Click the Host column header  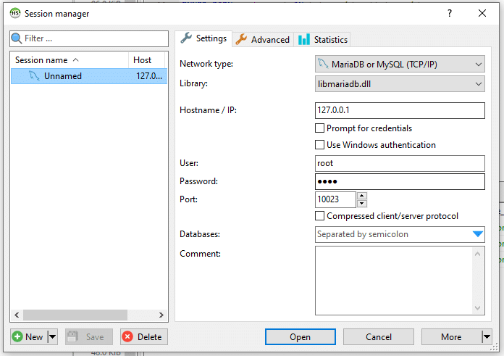tap(146, 60)
